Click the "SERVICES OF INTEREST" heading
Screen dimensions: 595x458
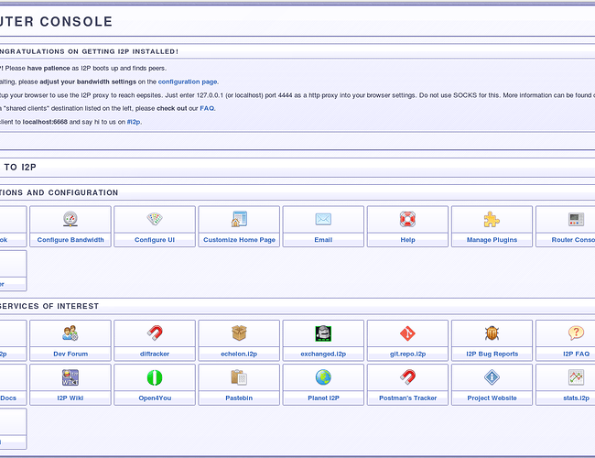pyautogui.click(x=49, y=306)
